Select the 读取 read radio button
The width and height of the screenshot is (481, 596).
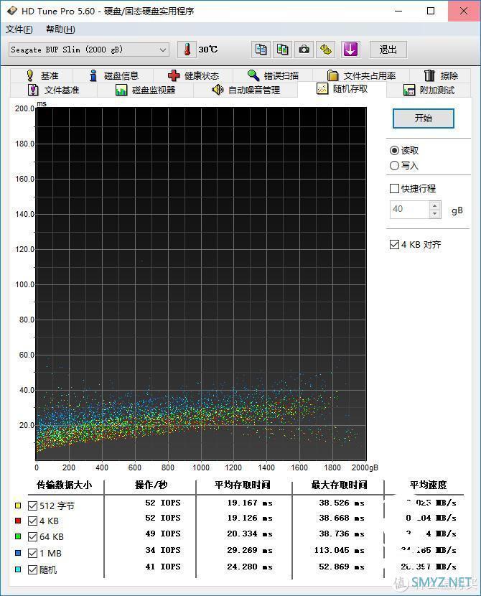(x=394, y=151)
